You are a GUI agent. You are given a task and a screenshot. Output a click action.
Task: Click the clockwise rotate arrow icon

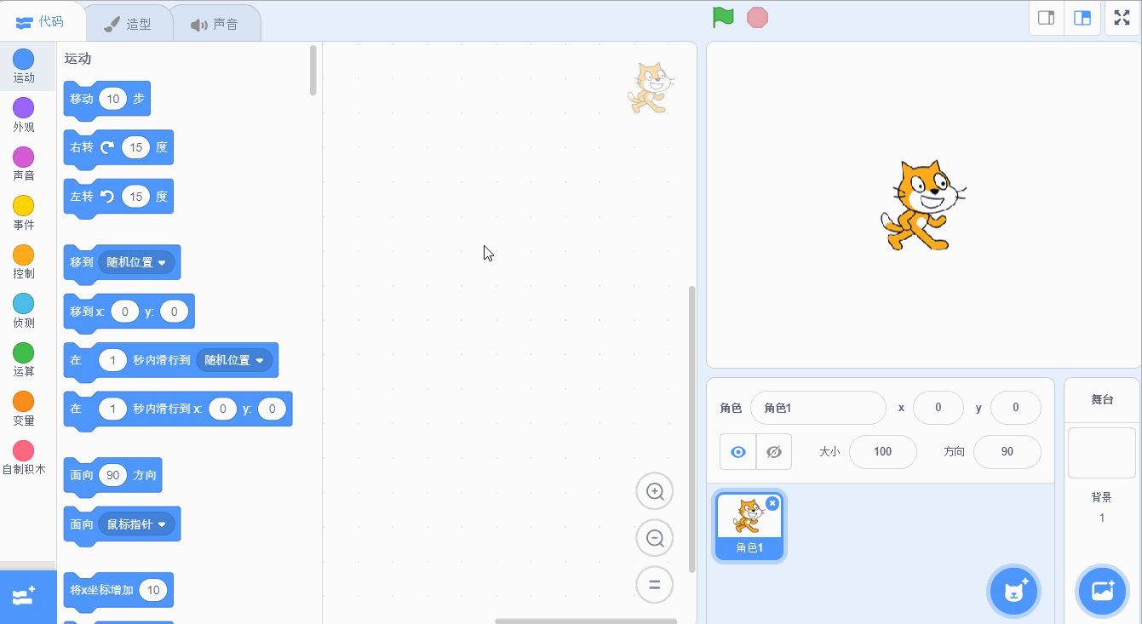pos(107,147)
